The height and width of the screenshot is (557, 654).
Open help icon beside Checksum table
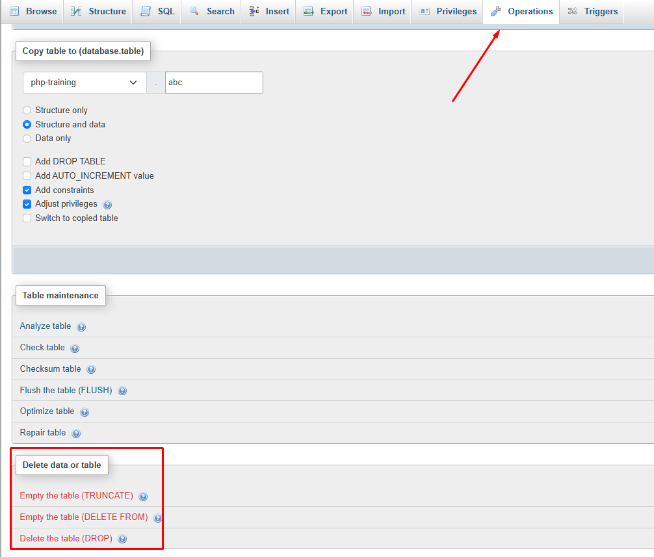(x=91, y=369)
